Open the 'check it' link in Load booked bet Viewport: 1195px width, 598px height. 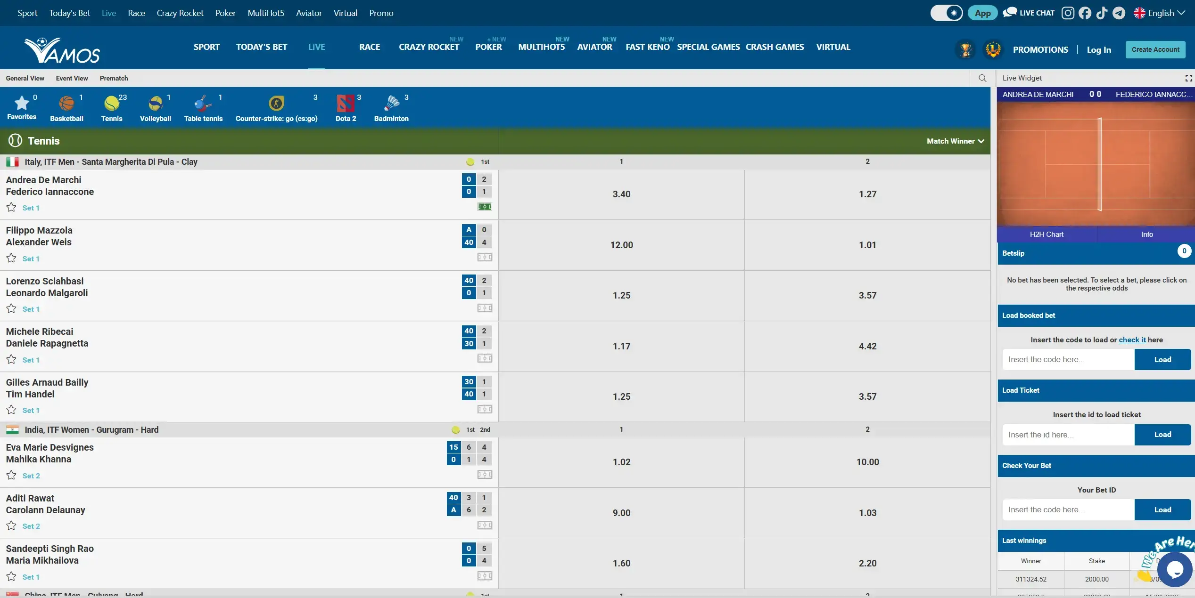[1132, 339]
